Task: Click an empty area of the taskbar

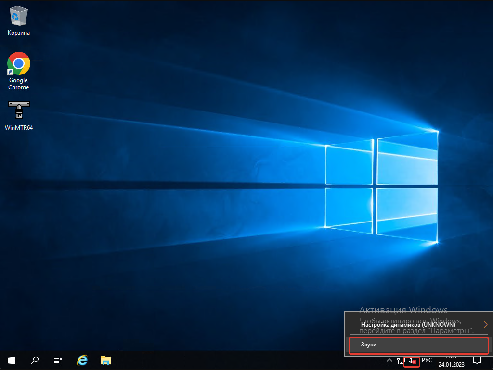Action: 241,360
